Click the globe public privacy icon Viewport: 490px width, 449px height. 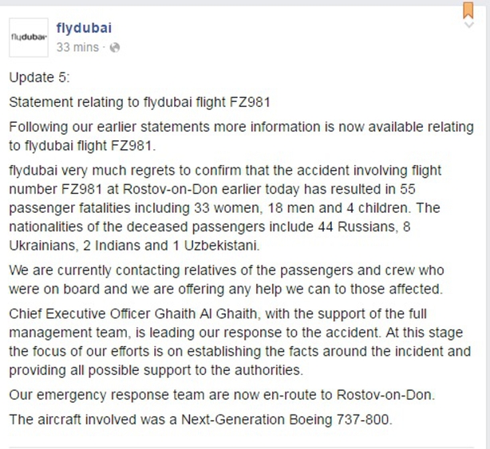pyautogui.click(x=115, y=48)
